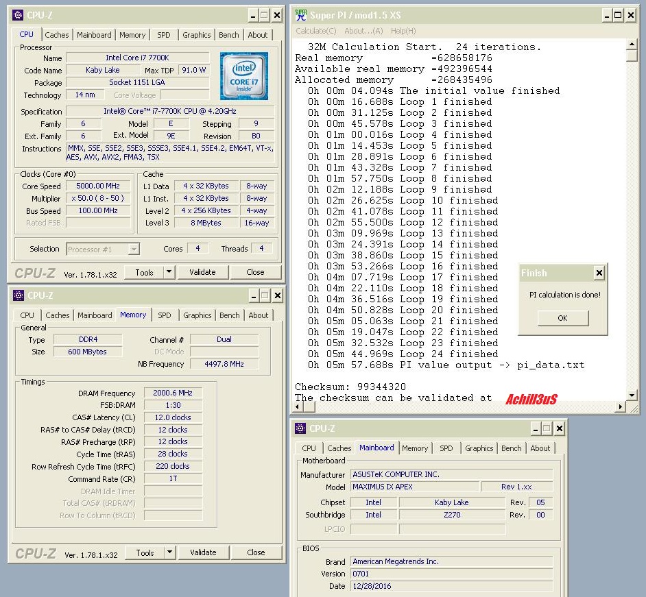This screenshot has height=597, width=646.
Task: Click the MAXIMUS IX APEX model field
Action: pos(415,487)
